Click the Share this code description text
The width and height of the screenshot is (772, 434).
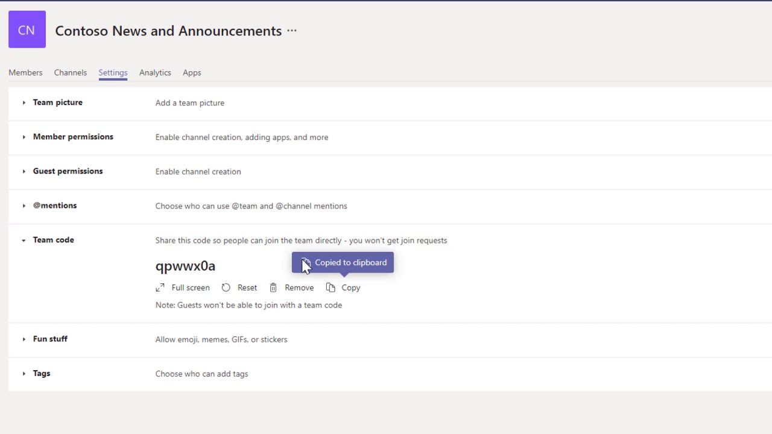pos(301,241)
